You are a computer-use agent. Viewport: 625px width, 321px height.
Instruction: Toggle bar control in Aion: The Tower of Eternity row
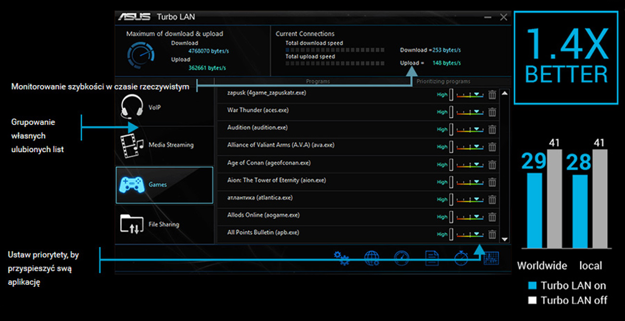click(451, 182)
